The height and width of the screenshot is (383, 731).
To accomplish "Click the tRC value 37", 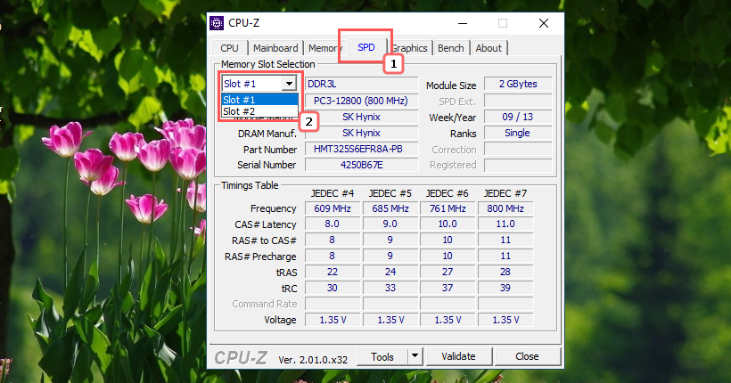I will point(448,288).
